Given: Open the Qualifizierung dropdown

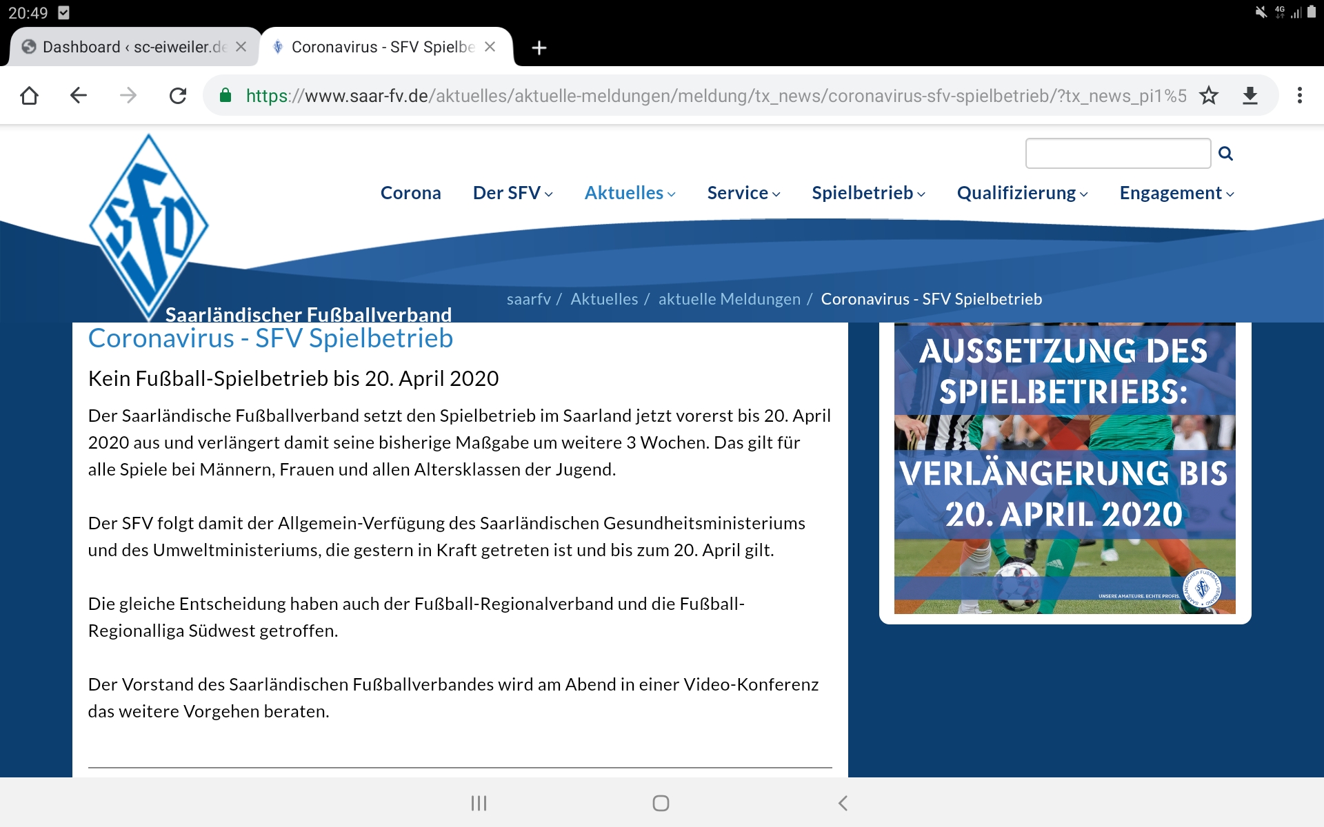Looking at the screenshot, I should coord(1021,193).
